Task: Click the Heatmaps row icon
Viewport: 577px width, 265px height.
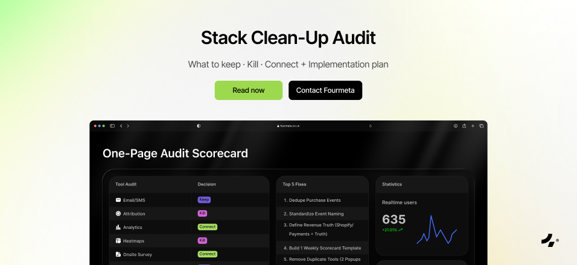Action: (x=118, y=241)
